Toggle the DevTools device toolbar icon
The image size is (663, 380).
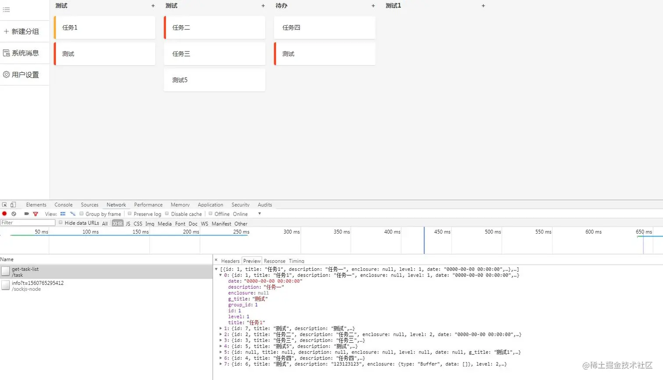pos(13,205)
